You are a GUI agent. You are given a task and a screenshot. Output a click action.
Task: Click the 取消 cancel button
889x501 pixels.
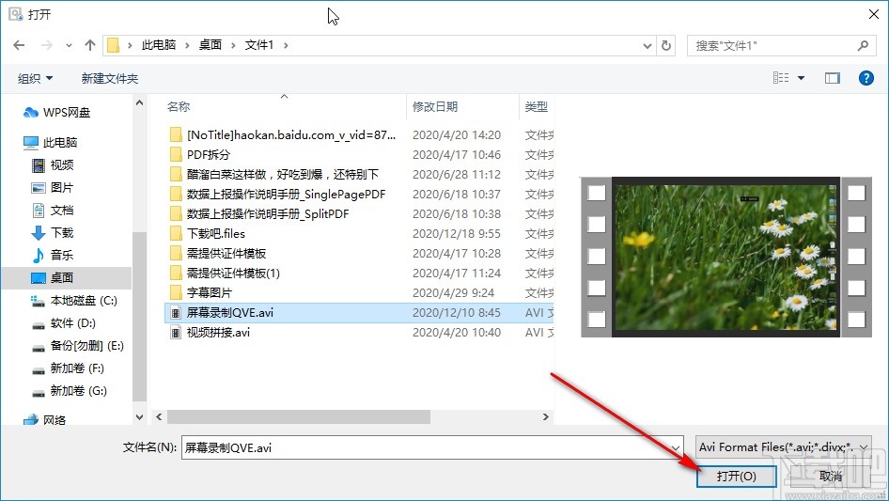click(x=830, y=476)
